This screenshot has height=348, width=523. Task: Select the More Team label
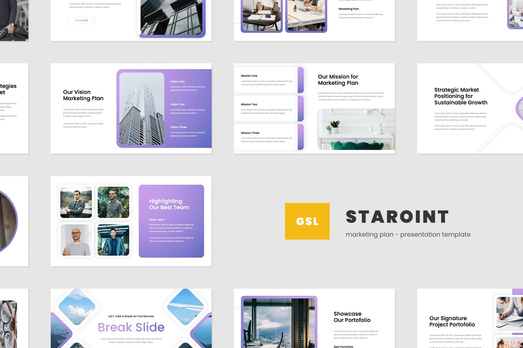coord(157,220)
